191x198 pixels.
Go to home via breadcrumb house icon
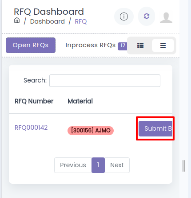tap(17, 21)
